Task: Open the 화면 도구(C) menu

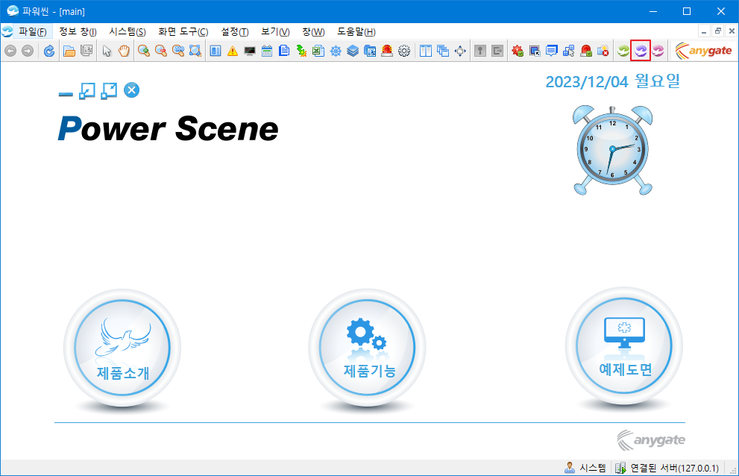Action: [183, 31]
